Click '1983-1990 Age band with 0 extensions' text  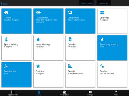click(46, 21)
